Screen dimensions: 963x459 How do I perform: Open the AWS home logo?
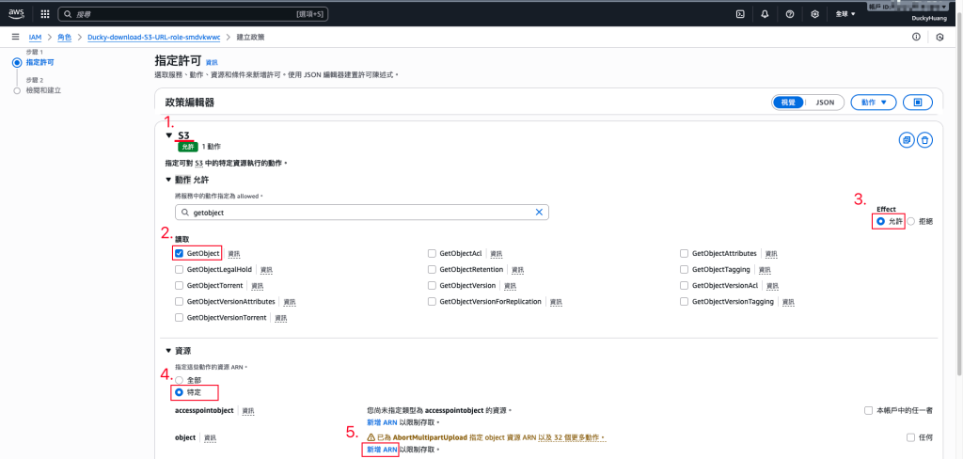tap(16, 13)
